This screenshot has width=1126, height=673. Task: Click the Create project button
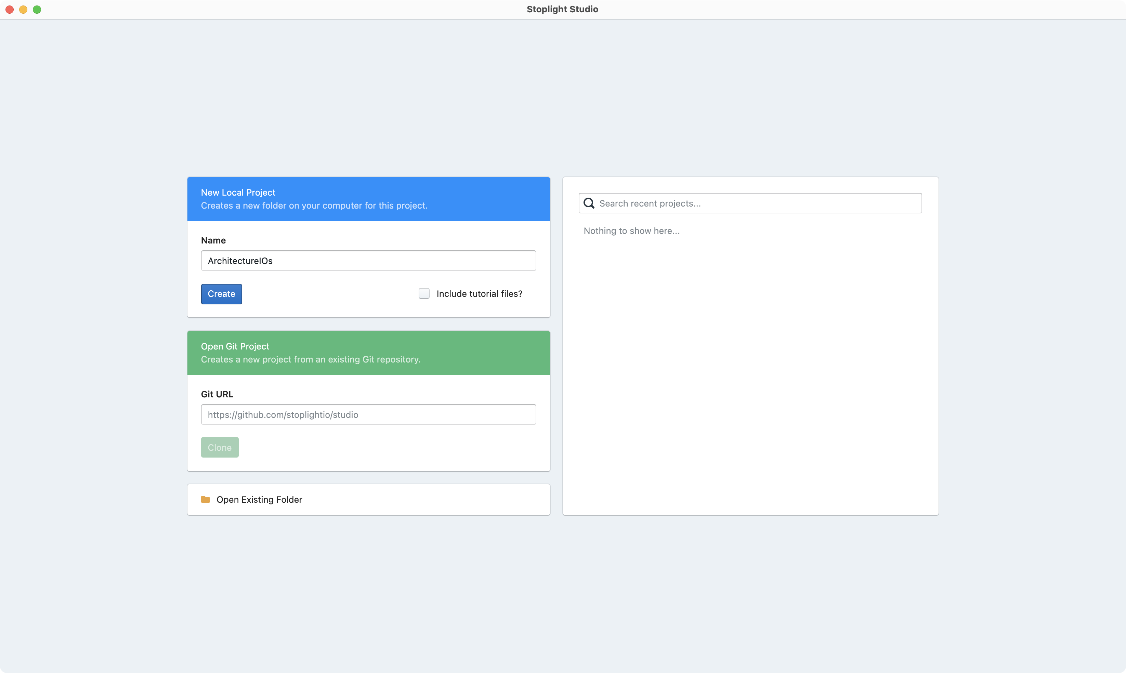click(221, 294)
